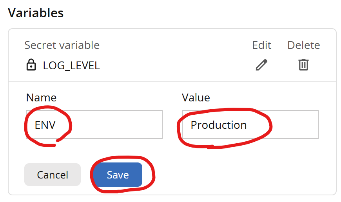Click the "Value" field label
This screenshot has width=341, height=202.
tap(196, 97)
